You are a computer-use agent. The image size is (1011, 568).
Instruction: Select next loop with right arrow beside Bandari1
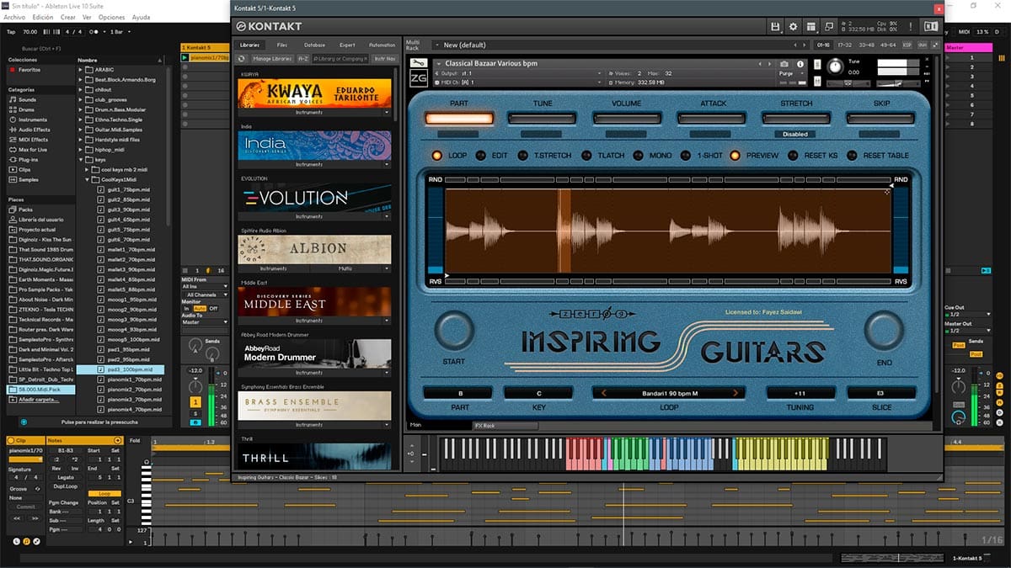[x=736, y=393]
